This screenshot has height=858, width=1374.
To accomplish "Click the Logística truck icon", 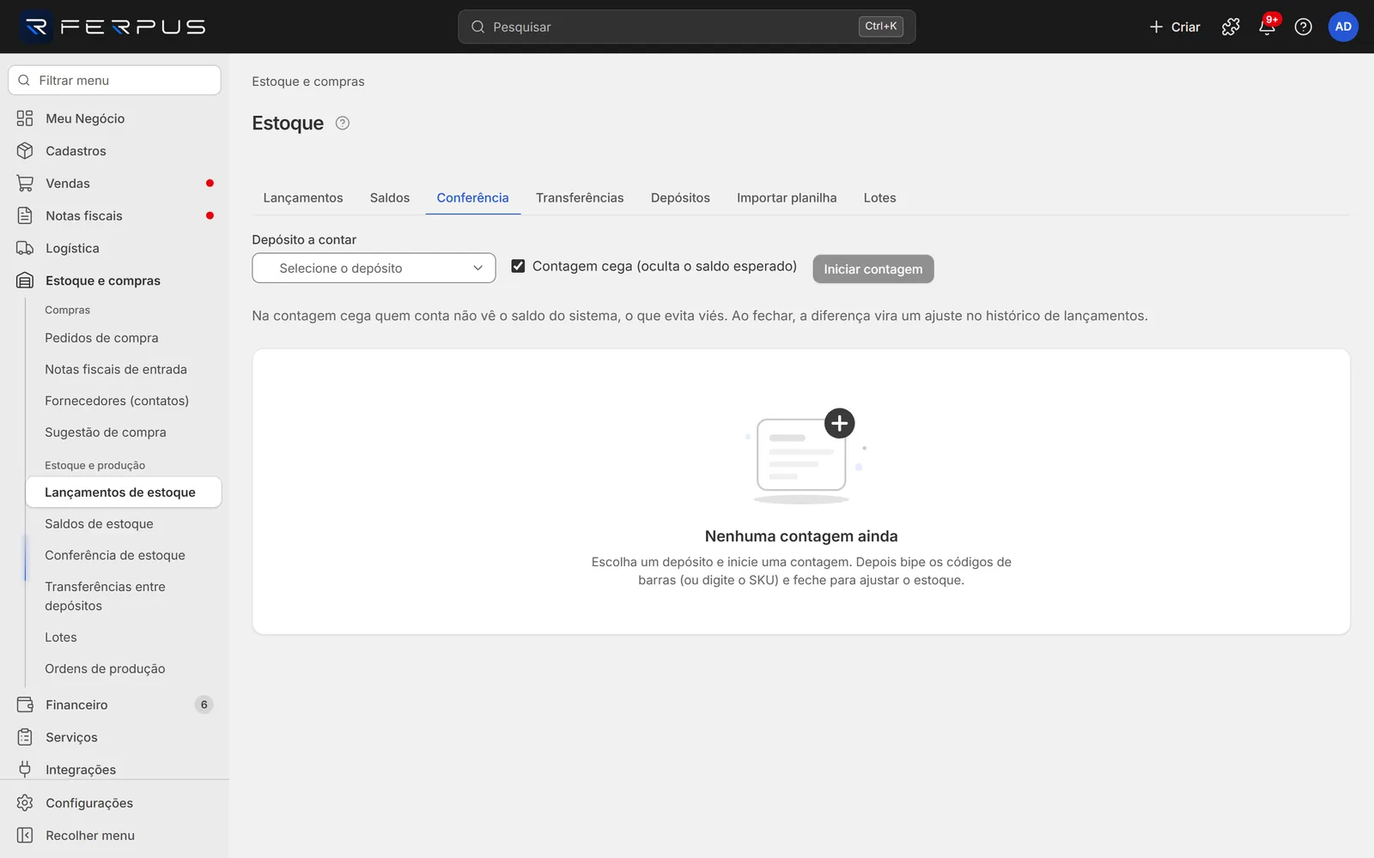I will tap(25, 248).
